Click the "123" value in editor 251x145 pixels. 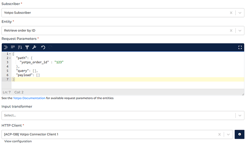pos(59,62)
